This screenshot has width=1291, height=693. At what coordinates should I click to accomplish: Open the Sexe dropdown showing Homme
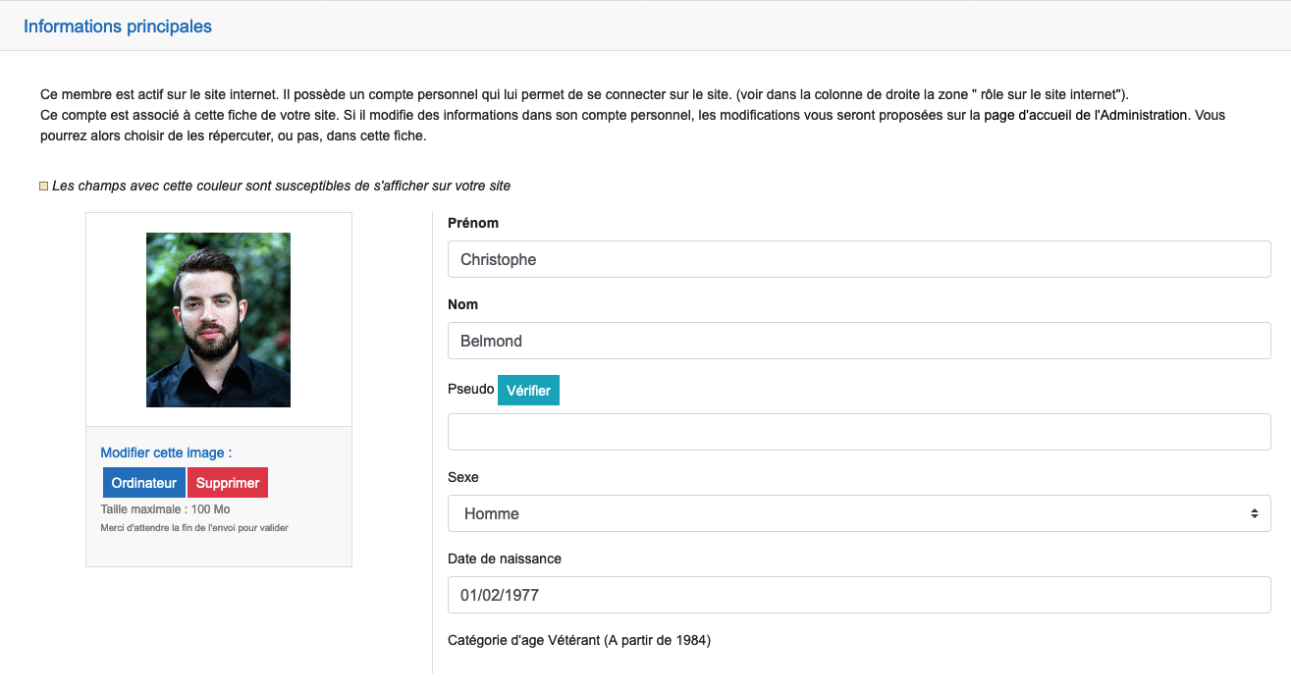click(859, 513)
